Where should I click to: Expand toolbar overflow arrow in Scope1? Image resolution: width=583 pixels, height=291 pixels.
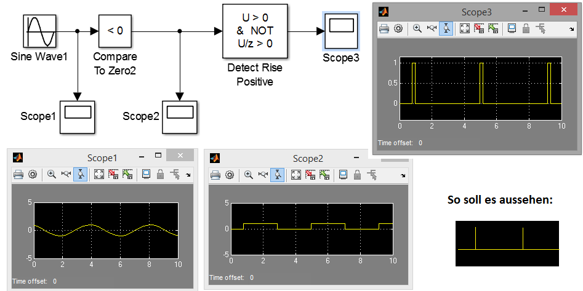(188, 176)
